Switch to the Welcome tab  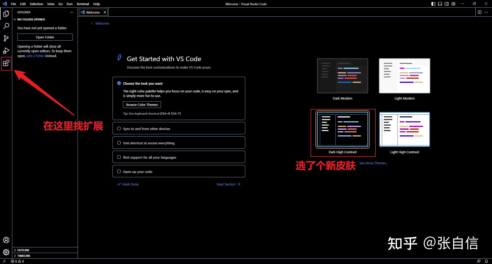point(93,12)
